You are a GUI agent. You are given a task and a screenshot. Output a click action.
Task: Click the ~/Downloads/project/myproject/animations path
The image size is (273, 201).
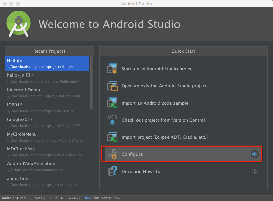[43, 185]
